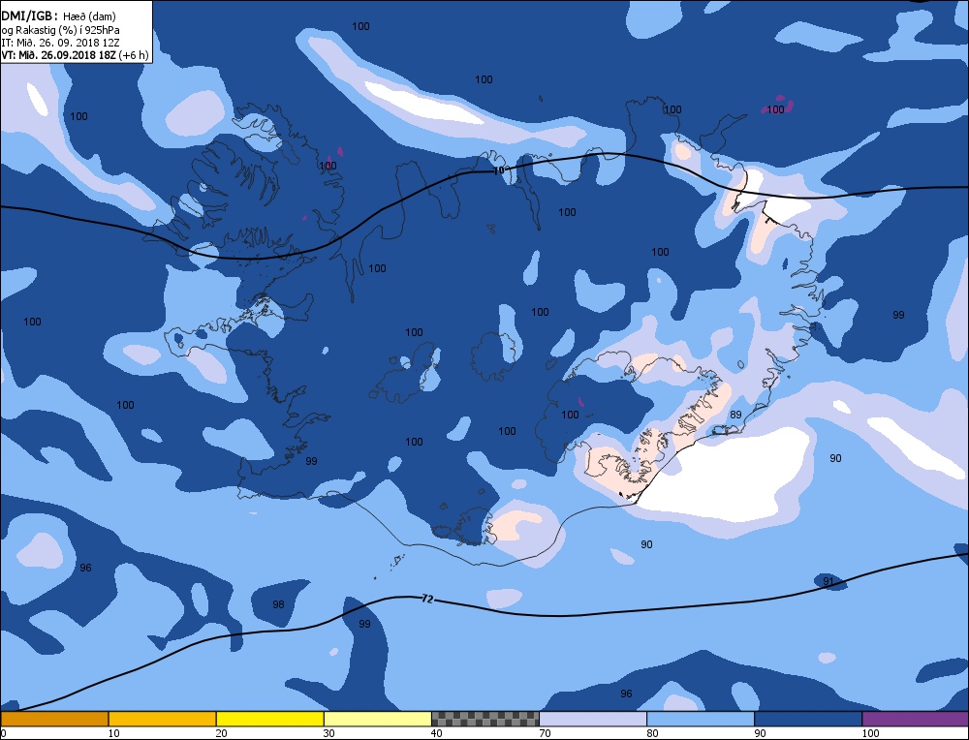Click the legend tick label '30'
Screen dimensions: 969x740
(328, 733)
